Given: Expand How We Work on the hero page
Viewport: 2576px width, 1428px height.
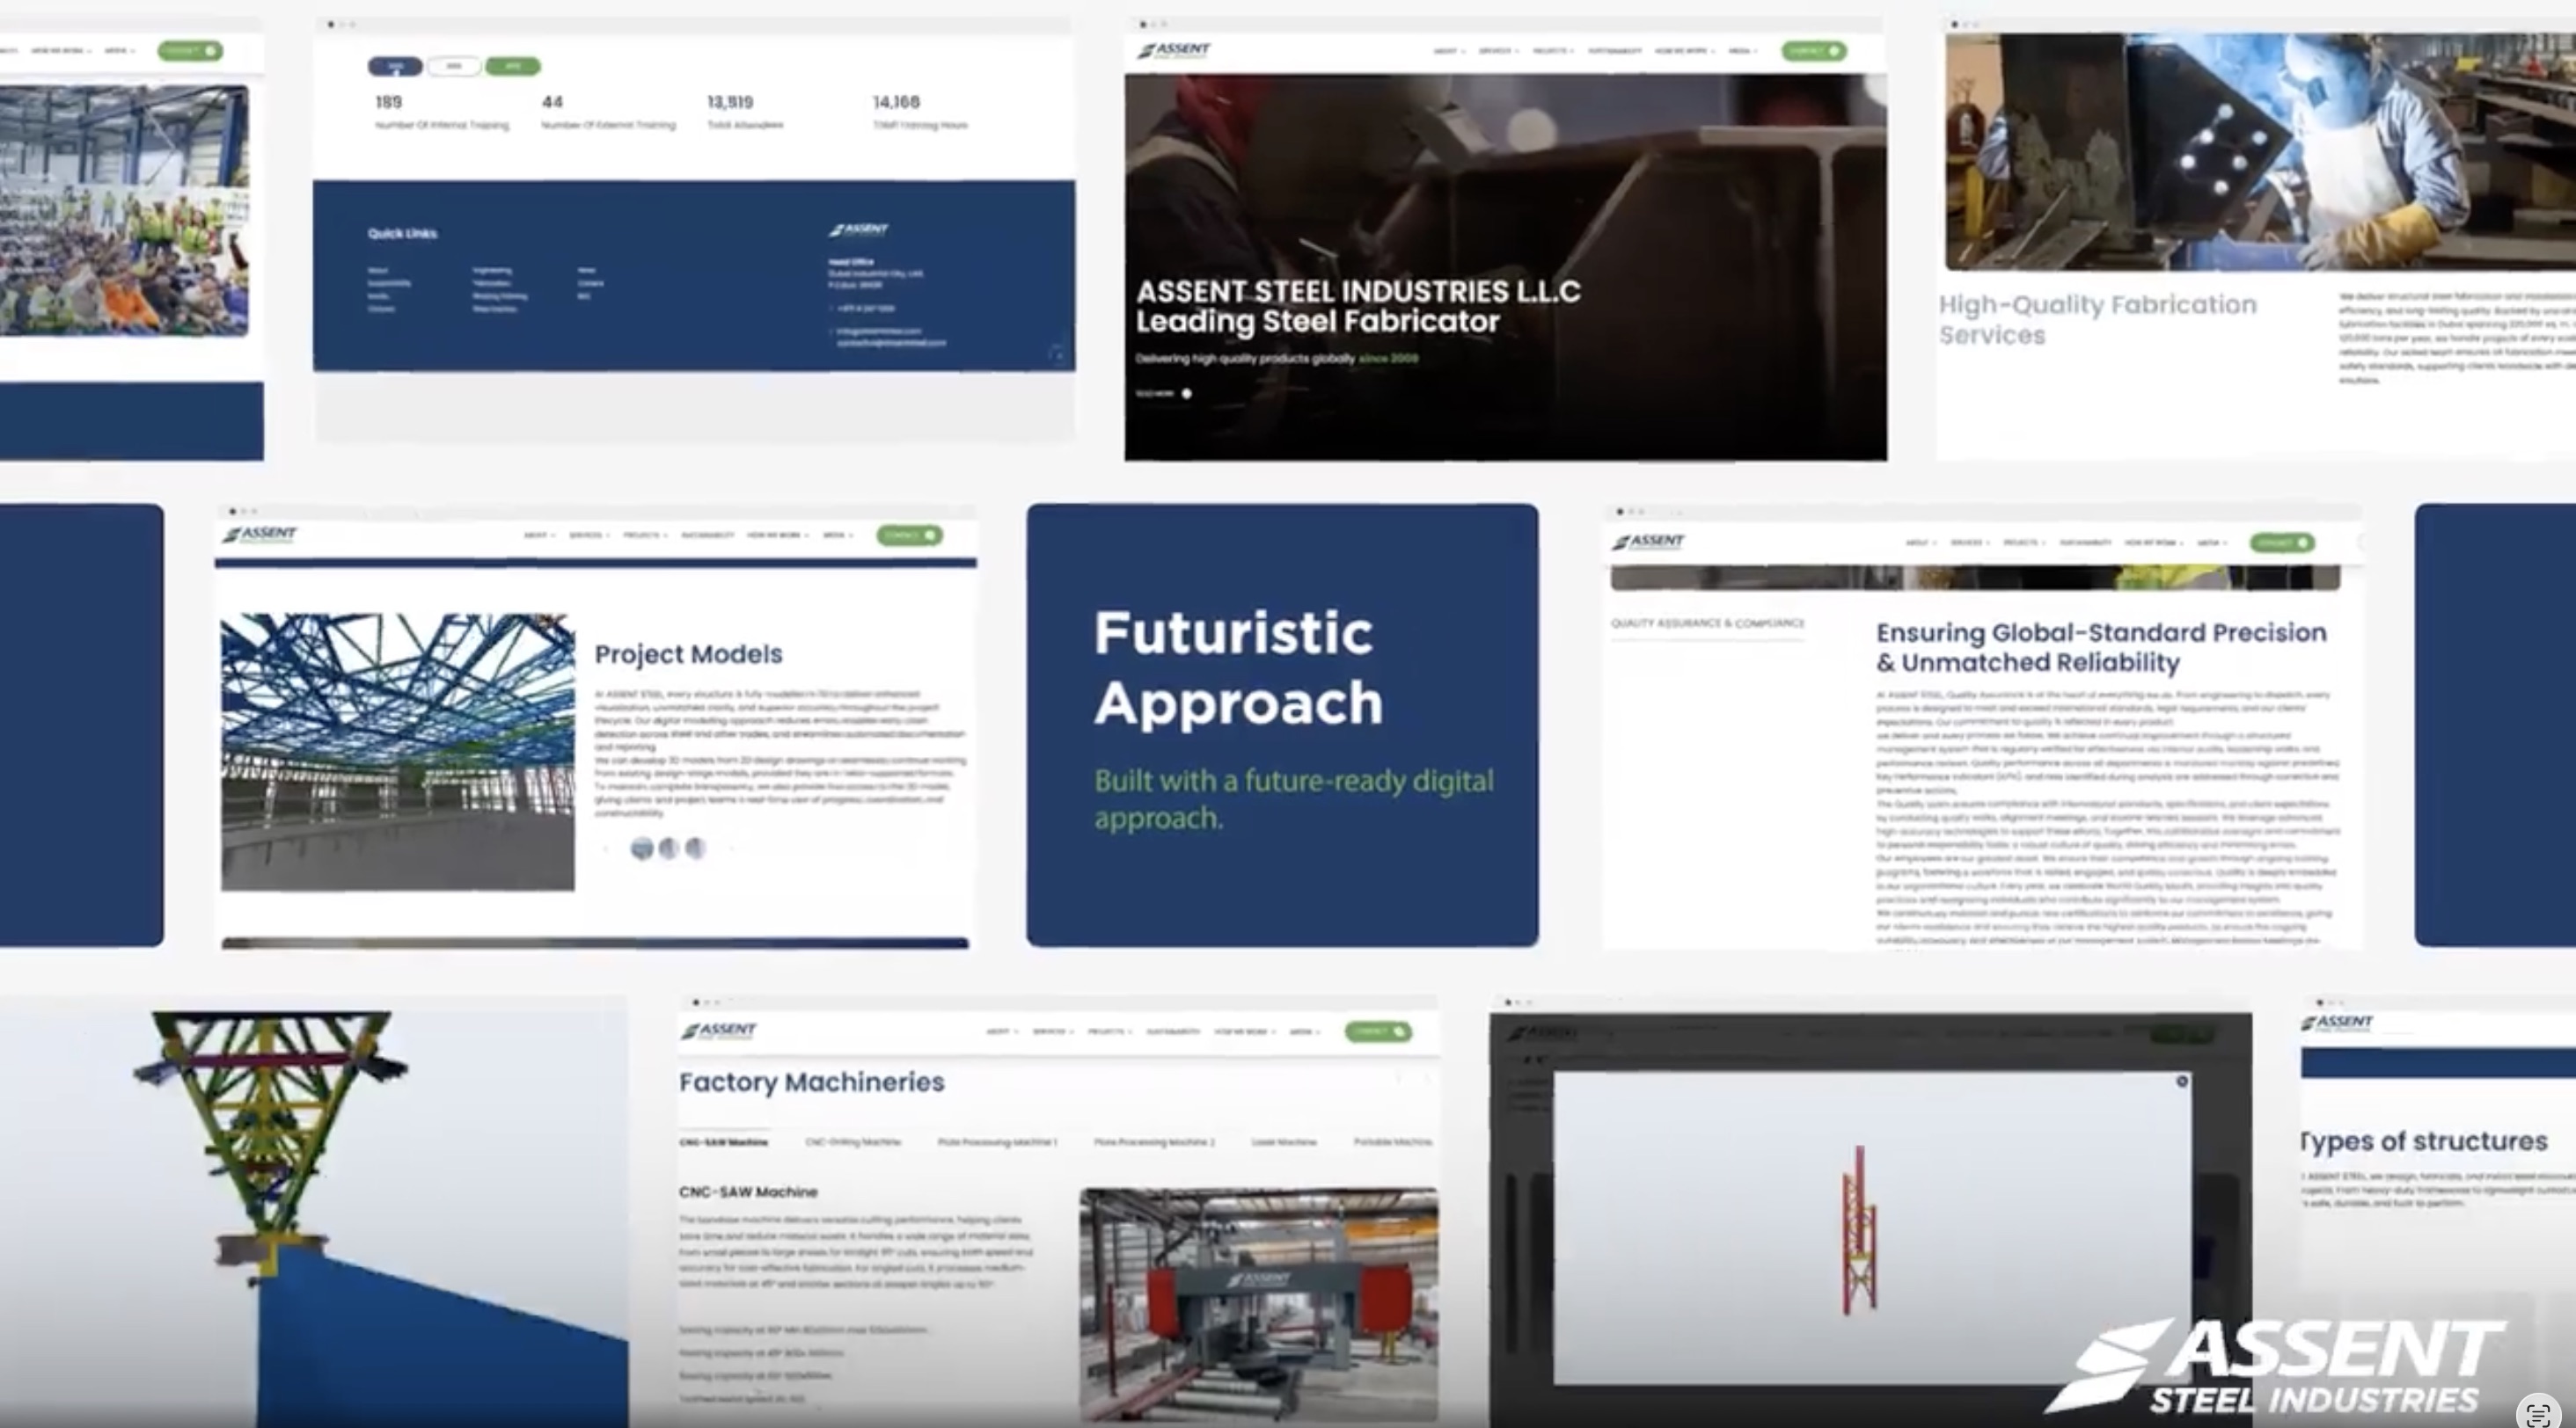Looking at the screenshot, I should click(x=1684, y=51).
